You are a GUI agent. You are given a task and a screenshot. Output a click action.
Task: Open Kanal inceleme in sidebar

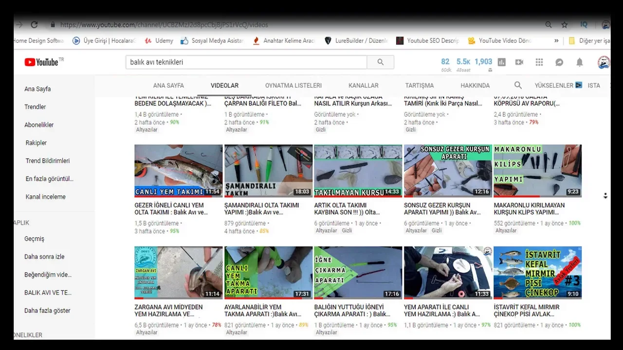pos(45,197)
